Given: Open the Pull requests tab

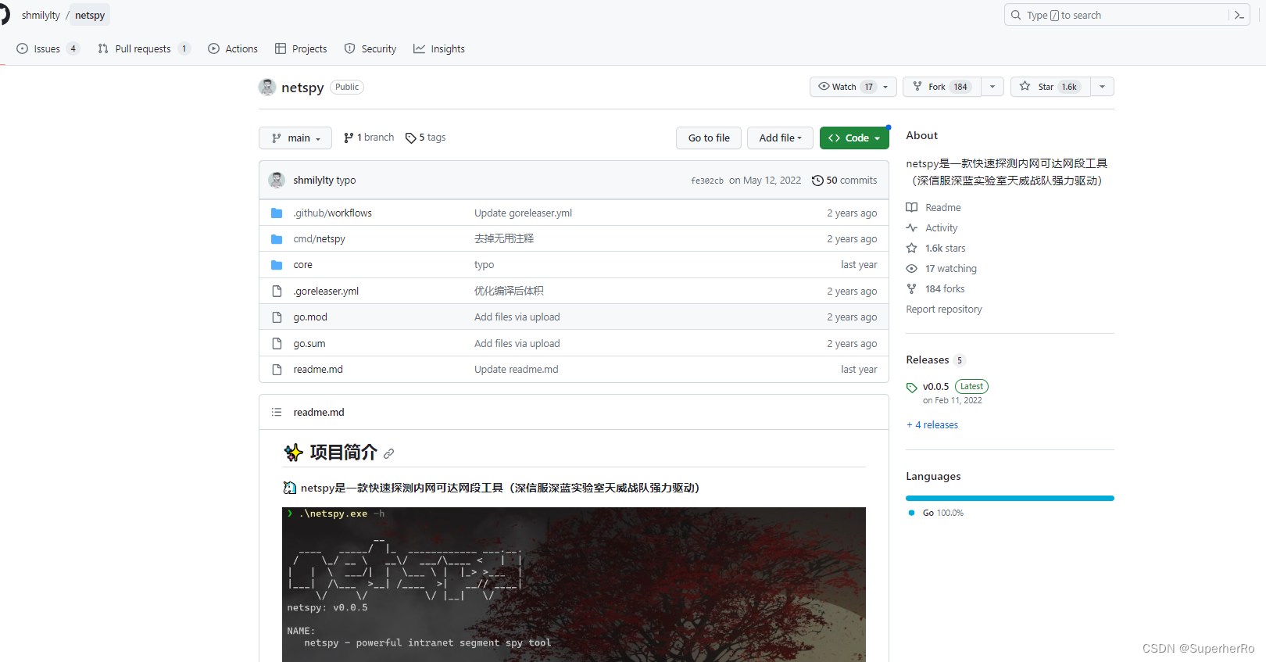Looking at the screenshot, I should coord(144,48).
